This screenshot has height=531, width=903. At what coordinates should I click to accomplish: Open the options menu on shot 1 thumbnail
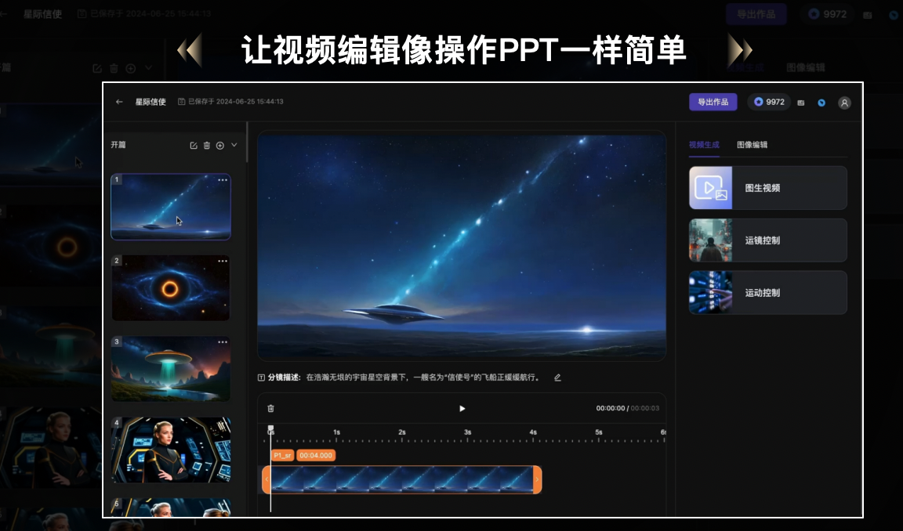tap(223, 179)
